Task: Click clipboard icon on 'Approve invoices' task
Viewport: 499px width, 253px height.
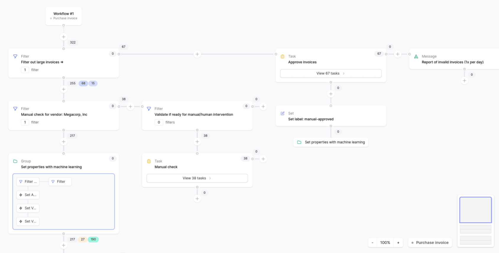Action: click(x=283, y=56)
